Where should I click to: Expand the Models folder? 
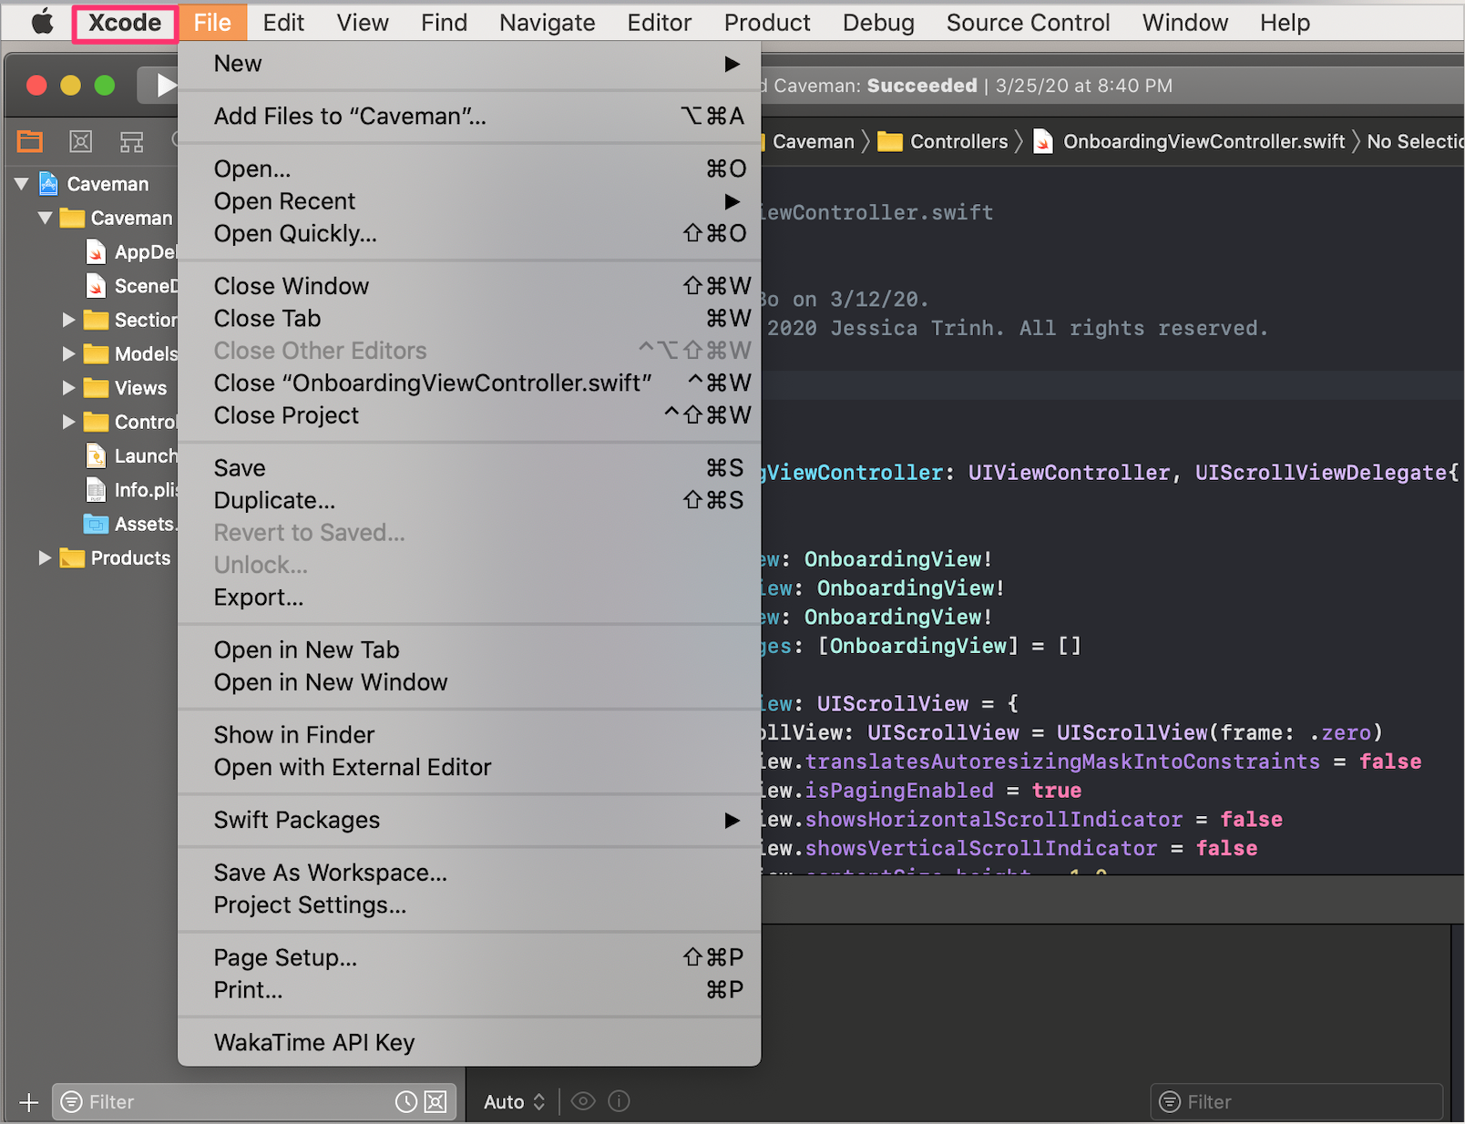pyautogui.click(x=68, y=353)
